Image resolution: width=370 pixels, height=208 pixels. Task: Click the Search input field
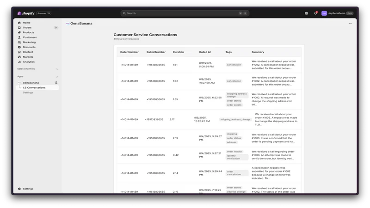pyautogui.click(x=185, y=13)
